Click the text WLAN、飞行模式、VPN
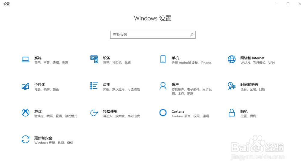 pos(258,63)
